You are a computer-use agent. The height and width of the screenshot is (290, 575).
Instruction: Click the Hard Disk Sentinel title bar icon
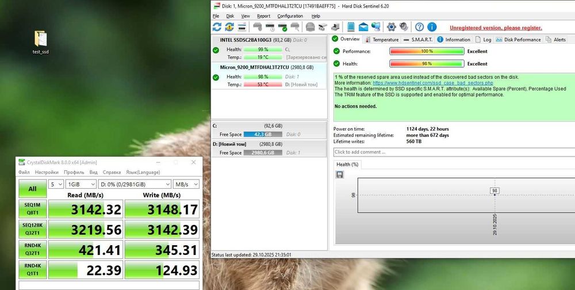pos(217,6)
